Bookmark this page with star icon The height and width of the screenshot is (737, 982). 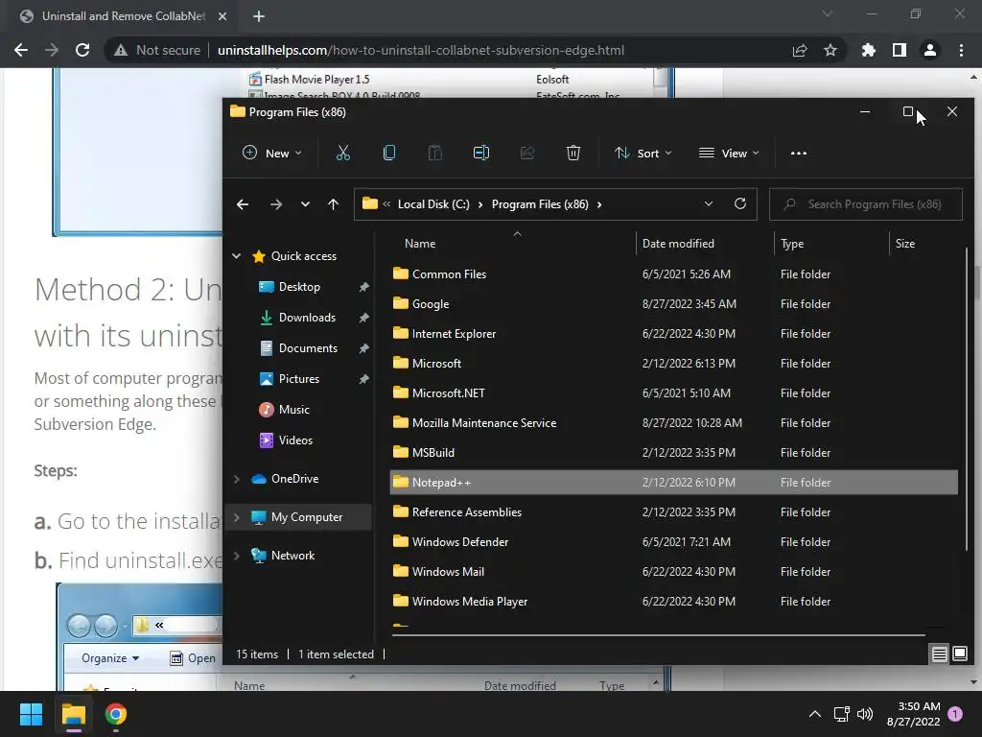click(830, 50)
